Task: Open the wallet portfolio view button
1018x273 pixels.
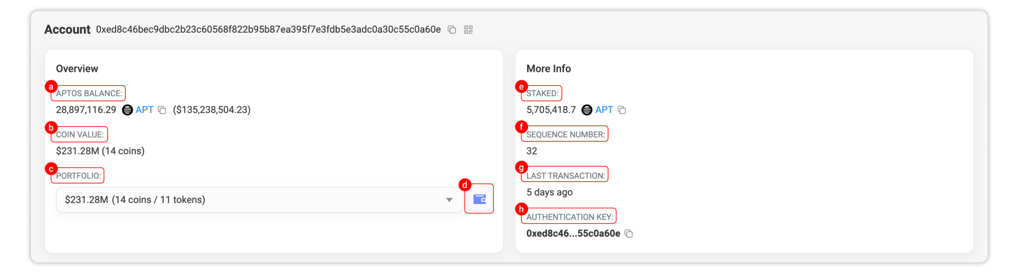Action: coord(479,199)
